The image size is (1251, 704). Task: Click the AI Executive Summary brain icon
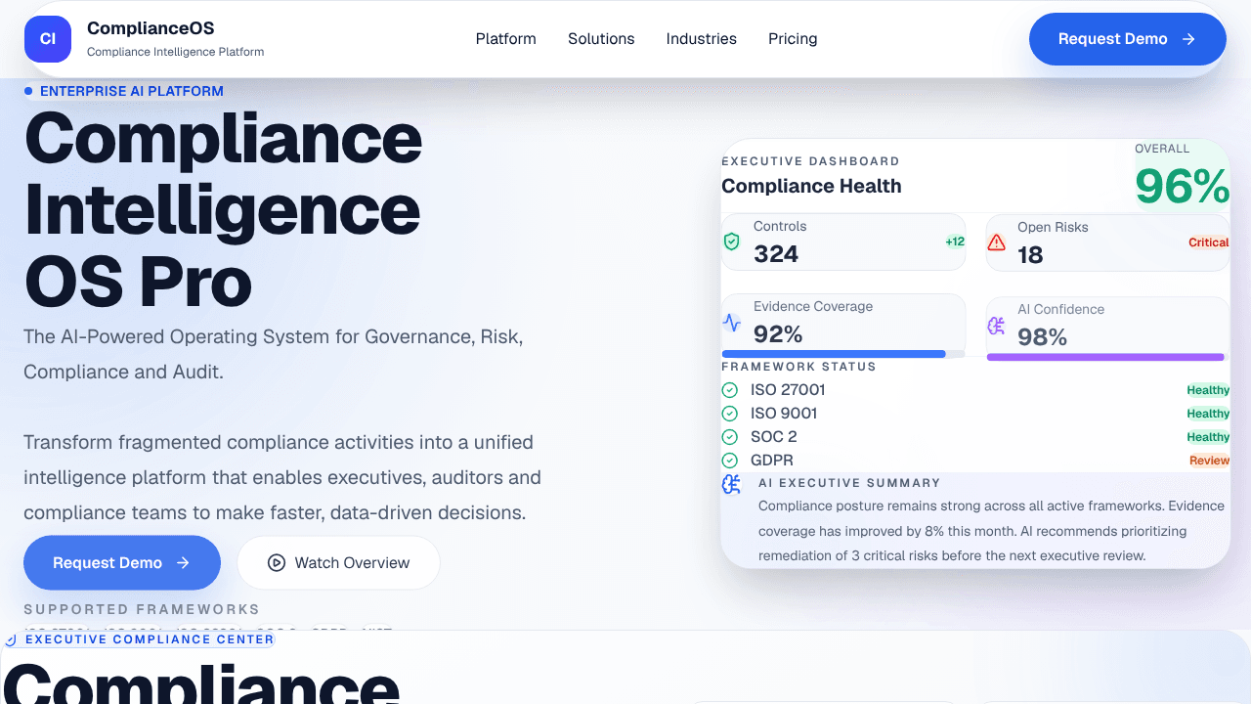731,484
